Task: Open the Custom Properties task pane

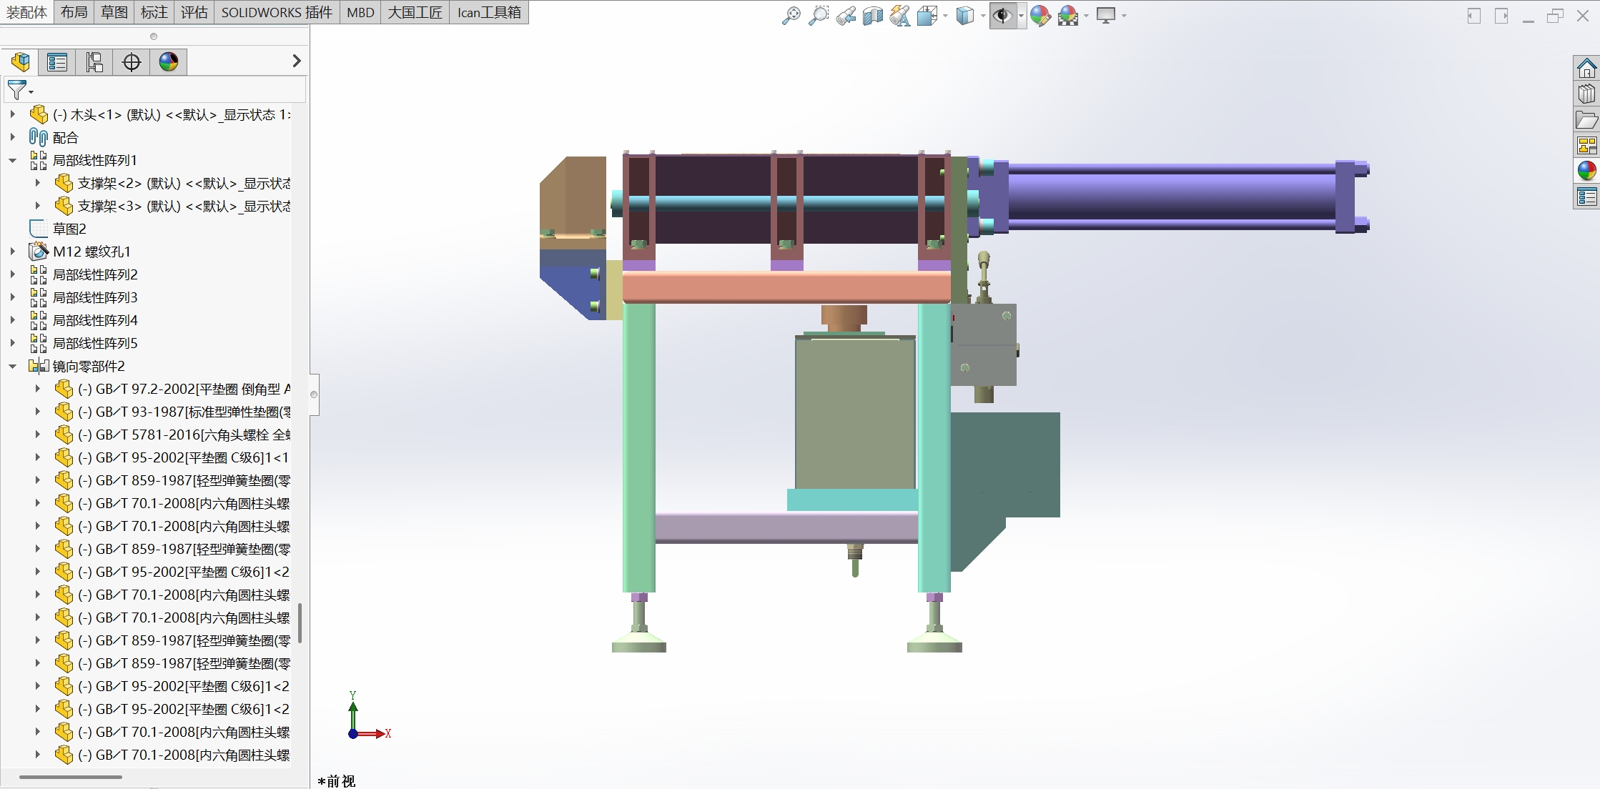Action: pos(1586,197)
